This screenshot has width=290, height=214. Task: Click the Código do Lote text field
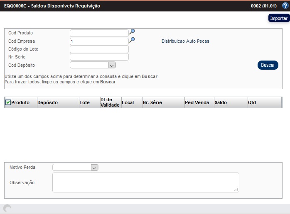pos(99,49)
